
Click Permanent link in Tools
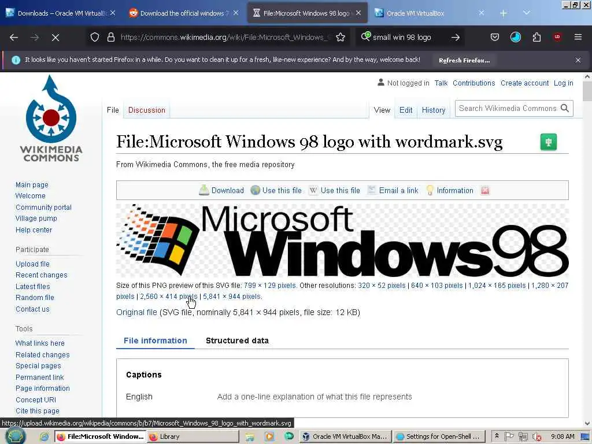40,377
